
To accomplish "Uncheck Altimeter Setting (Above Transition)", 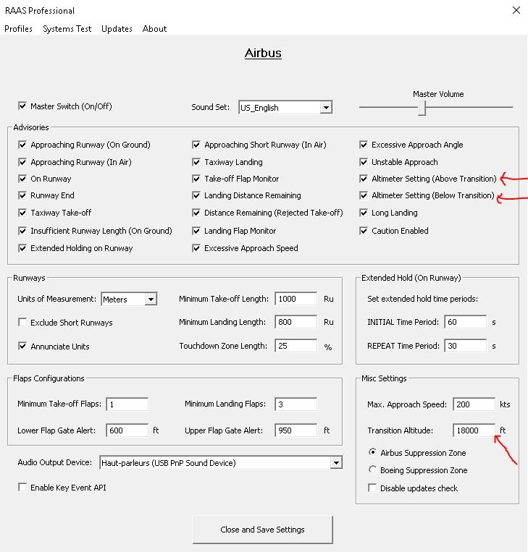I will pyautogui.click(x=364, y=179).
